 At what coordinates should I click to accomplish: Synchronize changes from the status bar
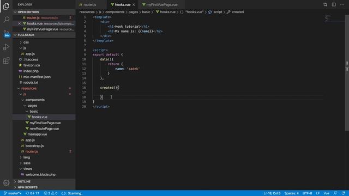tap(33, 193)
